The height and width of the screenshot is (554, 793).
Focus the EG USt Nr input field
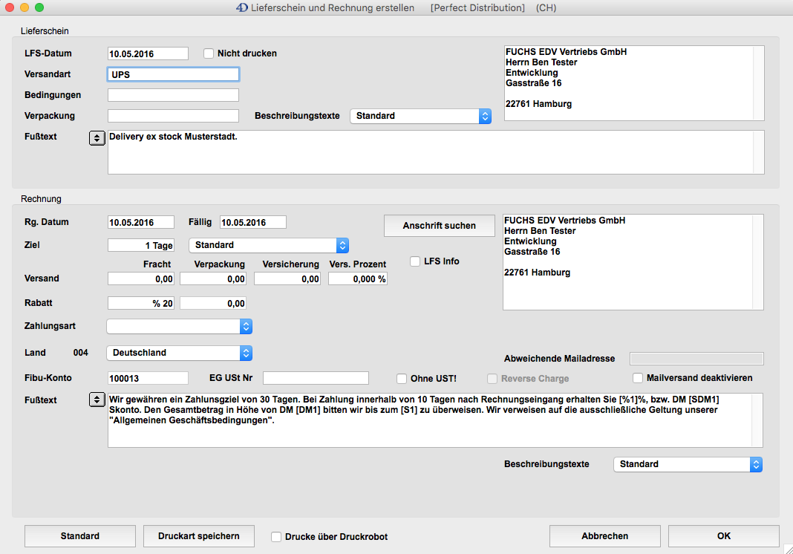[316, 378]
